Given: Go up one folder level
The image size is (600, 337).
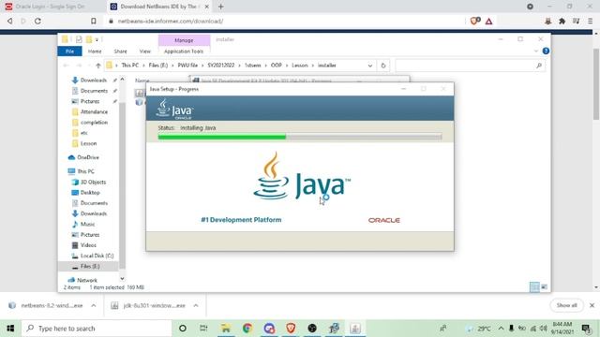Looking at the screenshot, I should coord(98,66).
